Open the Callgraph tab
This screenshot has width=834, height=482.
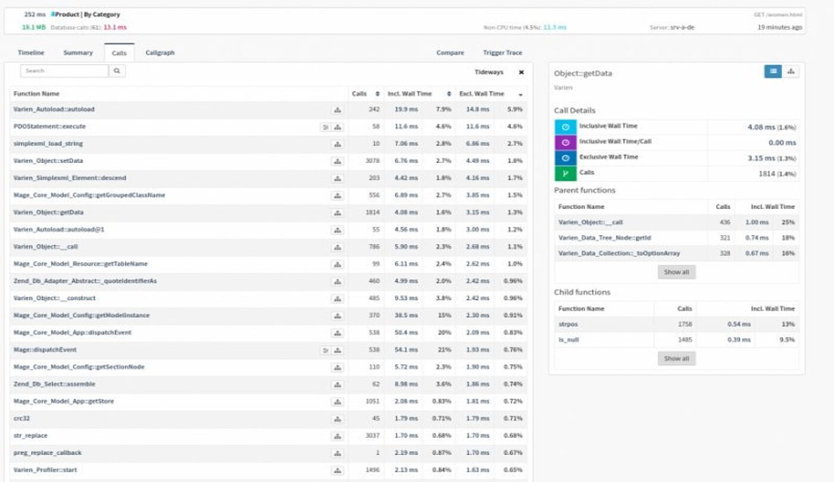pos(160,52)
